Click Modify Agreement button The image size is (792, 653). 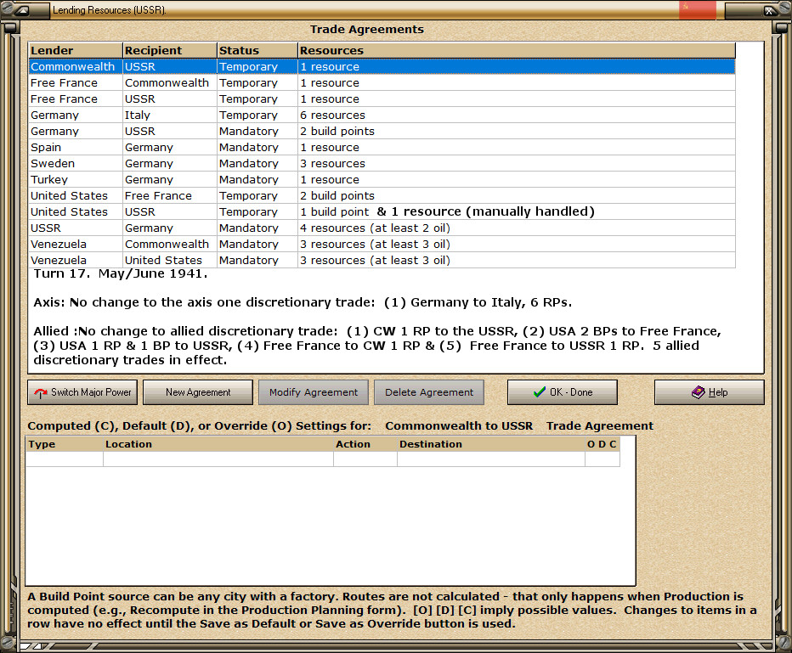(314, 392)
